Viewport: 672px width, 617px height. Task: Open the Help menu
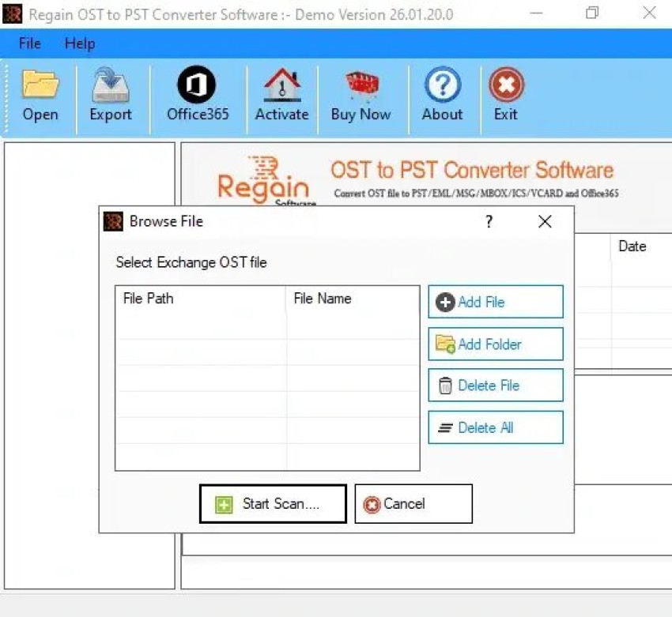[x=79, y=43]
